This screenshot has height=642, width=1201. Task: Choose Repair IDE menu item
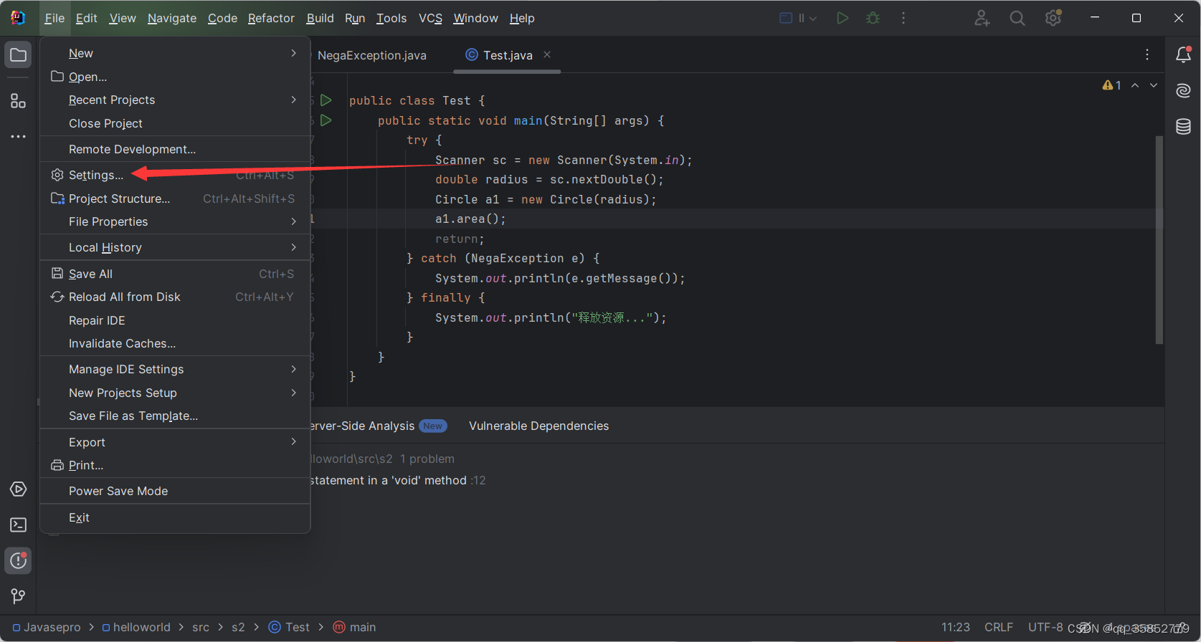175,320
